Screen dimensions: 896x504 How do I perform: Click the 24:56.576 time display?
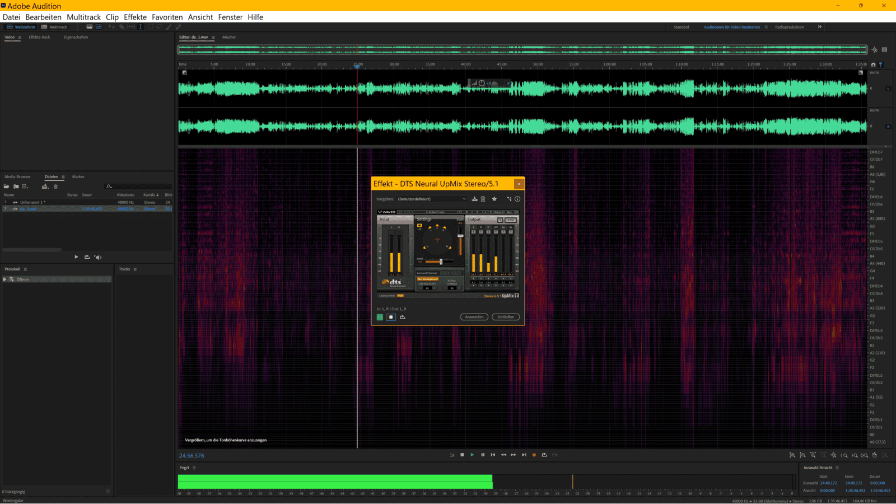pyautogui.click(x=192, y=455)
